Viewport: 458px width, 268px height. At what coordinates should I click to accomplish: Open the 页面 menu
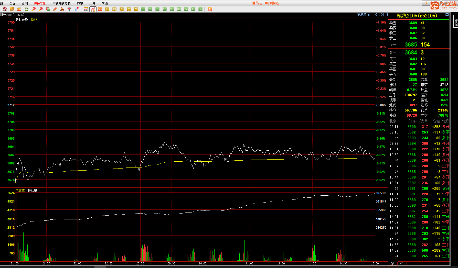click(x=12, y=3)
